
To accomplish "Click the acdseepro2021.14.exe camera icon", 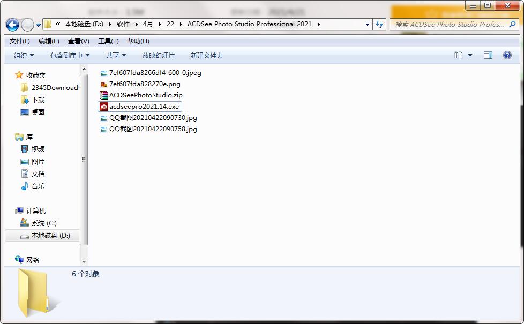I will tap(104, 107).
